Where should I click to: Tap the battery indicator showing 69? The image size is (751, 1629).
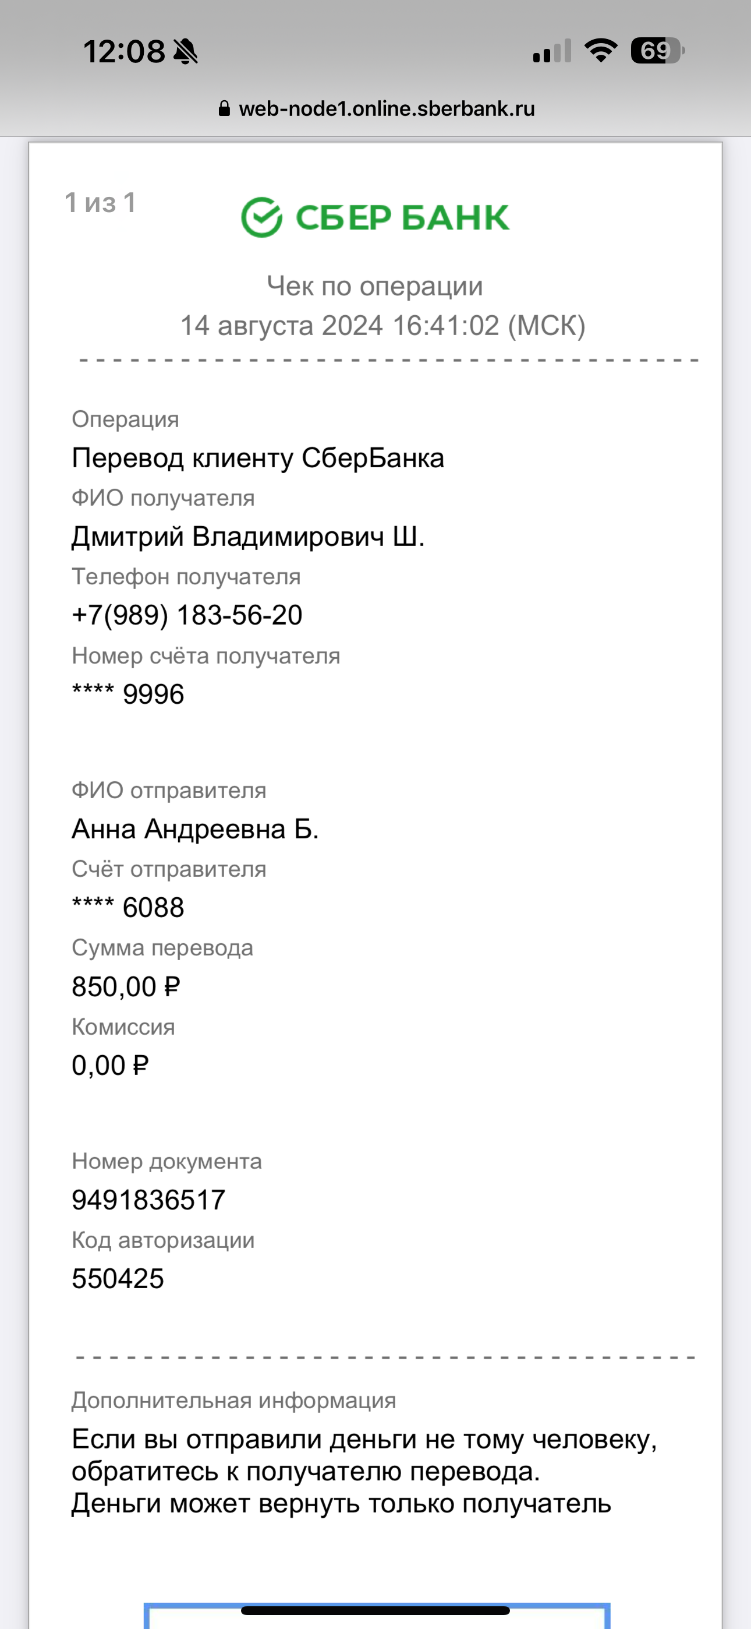657,51
